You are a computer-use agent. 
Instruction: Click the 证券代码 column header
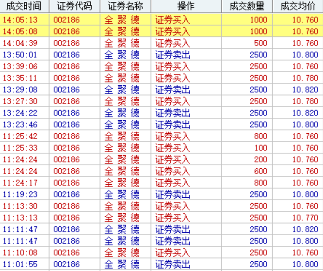pos(75,6)
